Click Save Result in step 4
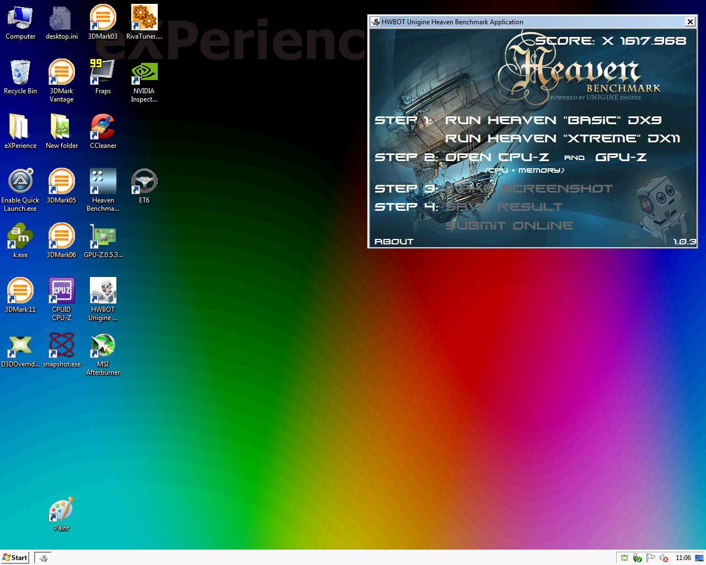The width and height of the screenshot is (706, 565). 504,207
